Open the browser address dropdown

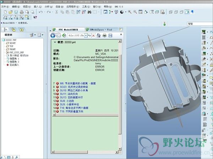(x=86, y=36)
